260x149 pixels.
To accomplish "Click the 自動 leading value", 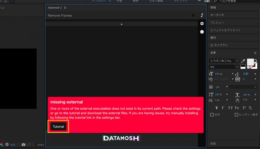I will coord(246,74).
